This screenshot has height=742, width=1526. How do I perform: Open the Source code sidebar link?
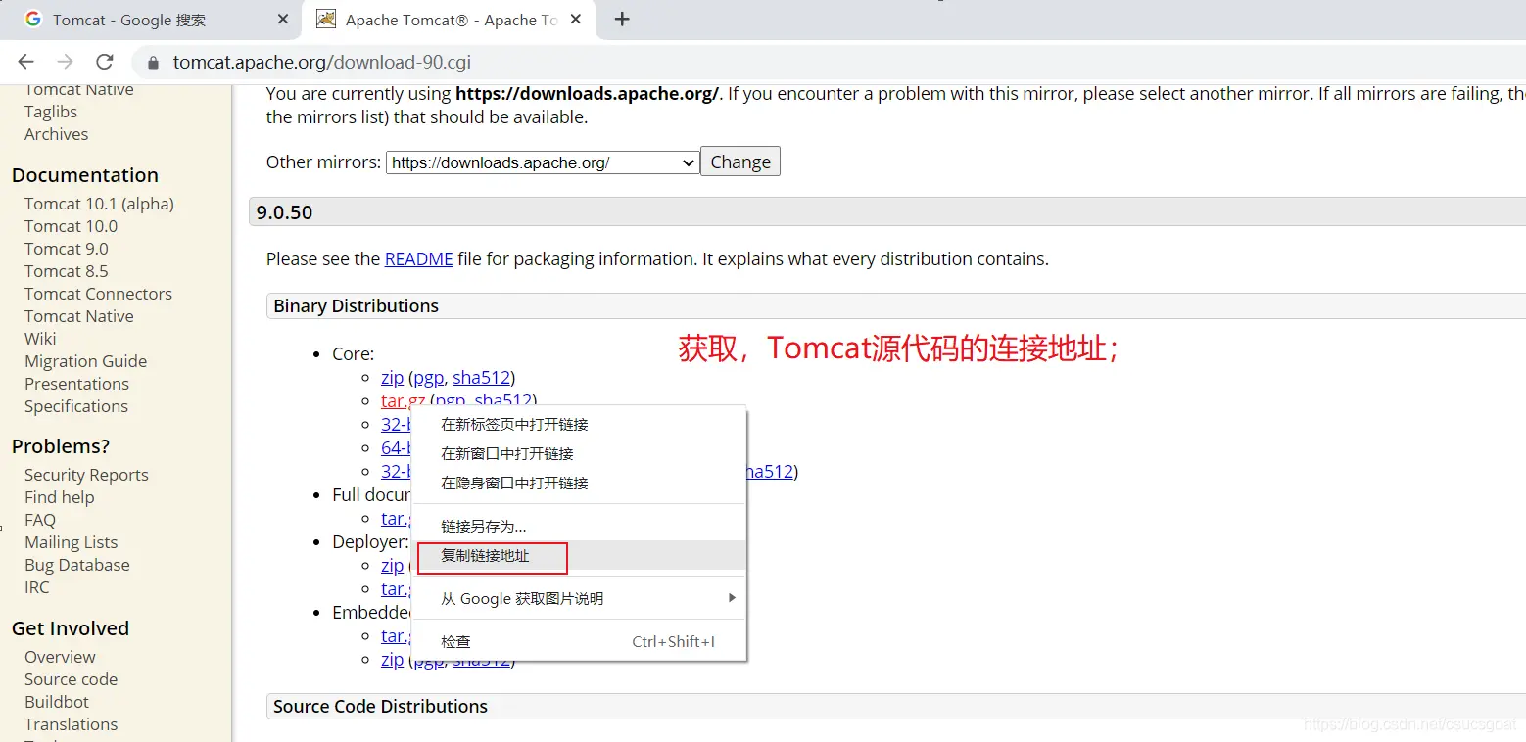coord(71,679)
